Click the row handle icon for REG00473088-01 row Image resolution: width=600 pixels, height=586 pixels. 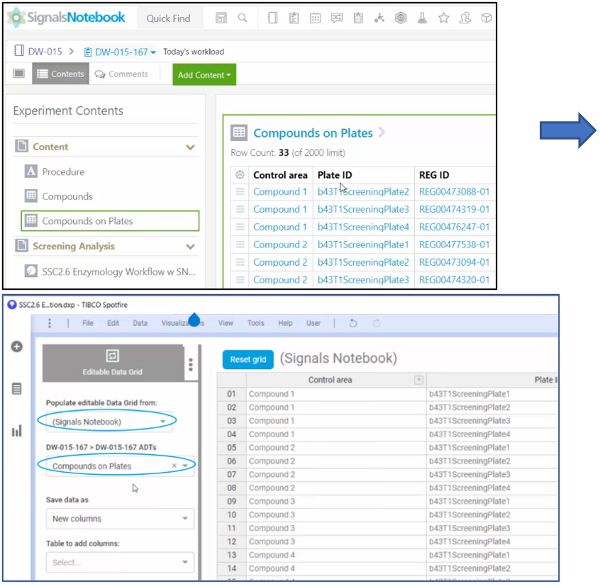240,191
